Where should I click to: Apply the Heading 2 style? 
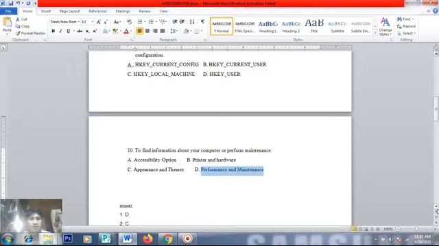tap(291, 26)
